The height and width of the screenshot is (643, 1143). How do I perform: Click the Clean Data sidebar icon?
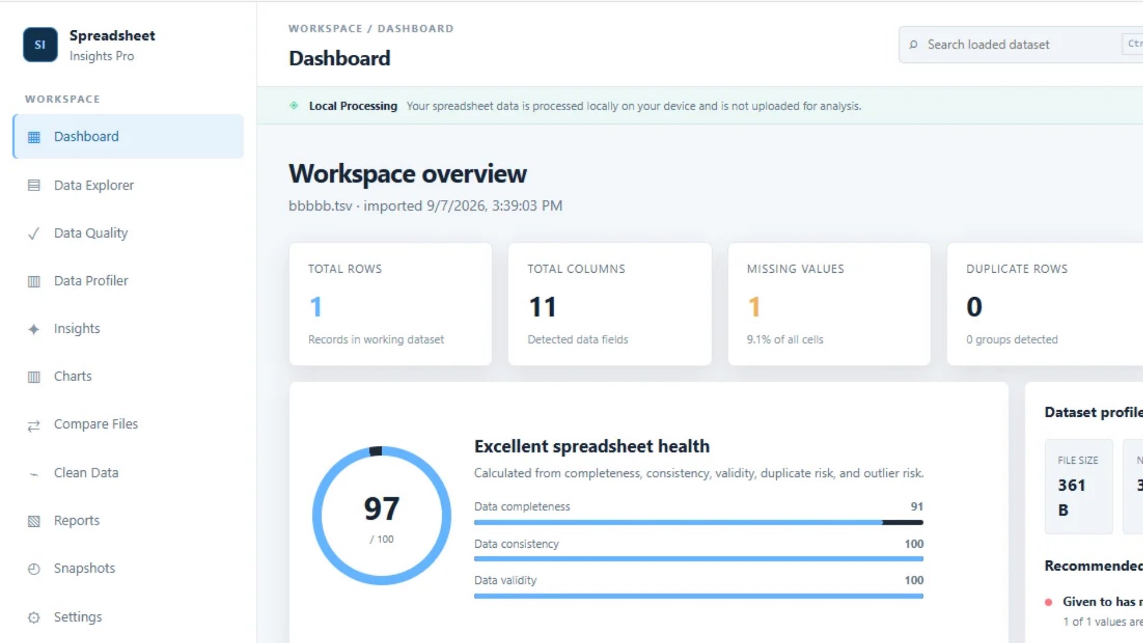click(34, 474)
